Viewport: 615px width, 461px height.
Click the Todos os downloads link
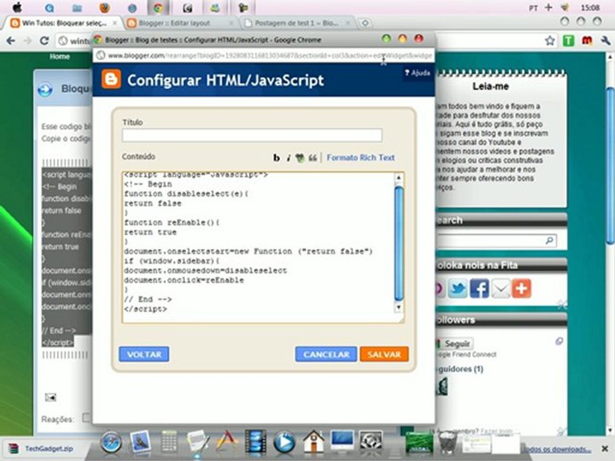pos(557,449)
